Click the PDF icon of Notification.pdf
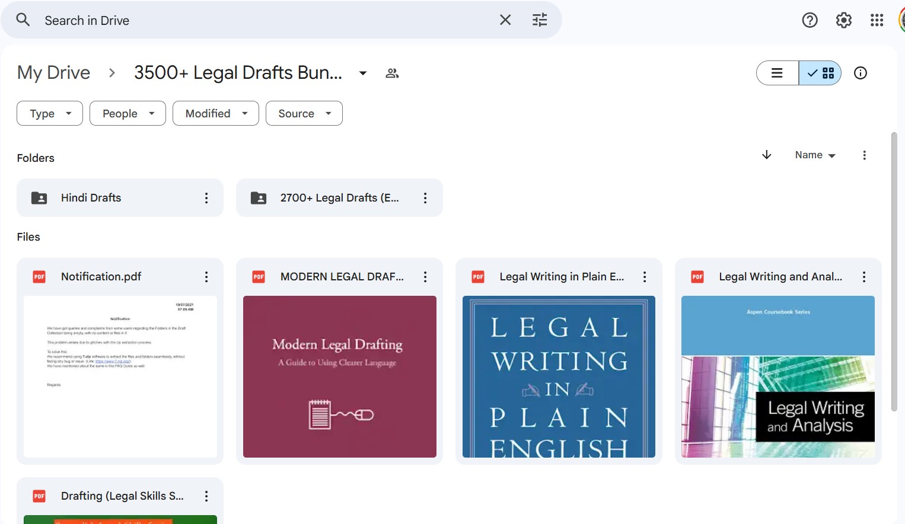Viewport: 905px width, 524px height. point(39,277)
